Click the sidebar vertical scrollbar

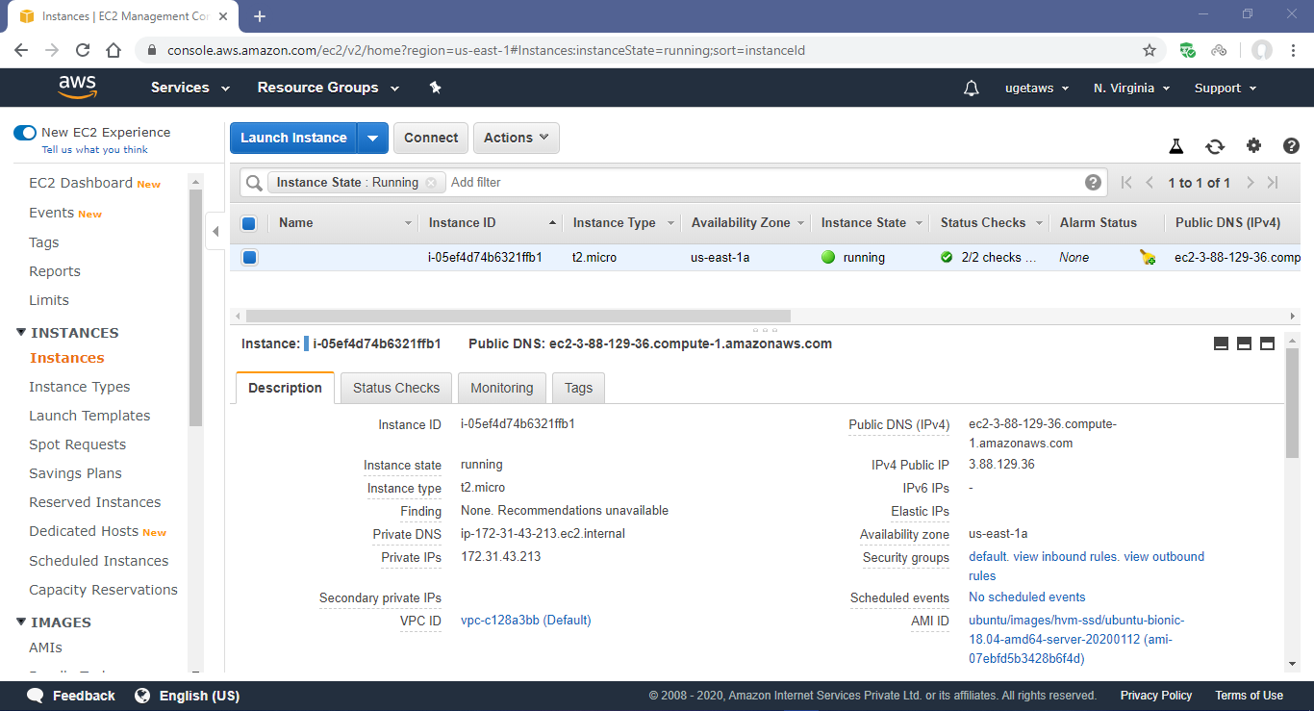195,308
